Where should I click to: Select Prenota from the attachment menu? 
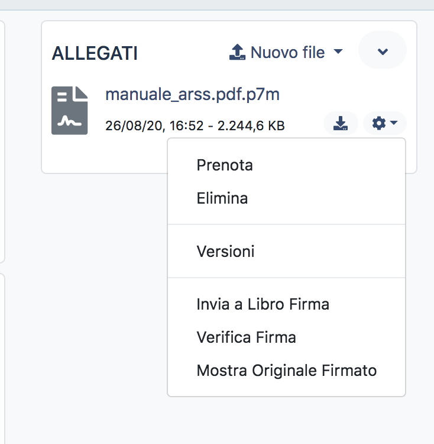pos(225,165)
